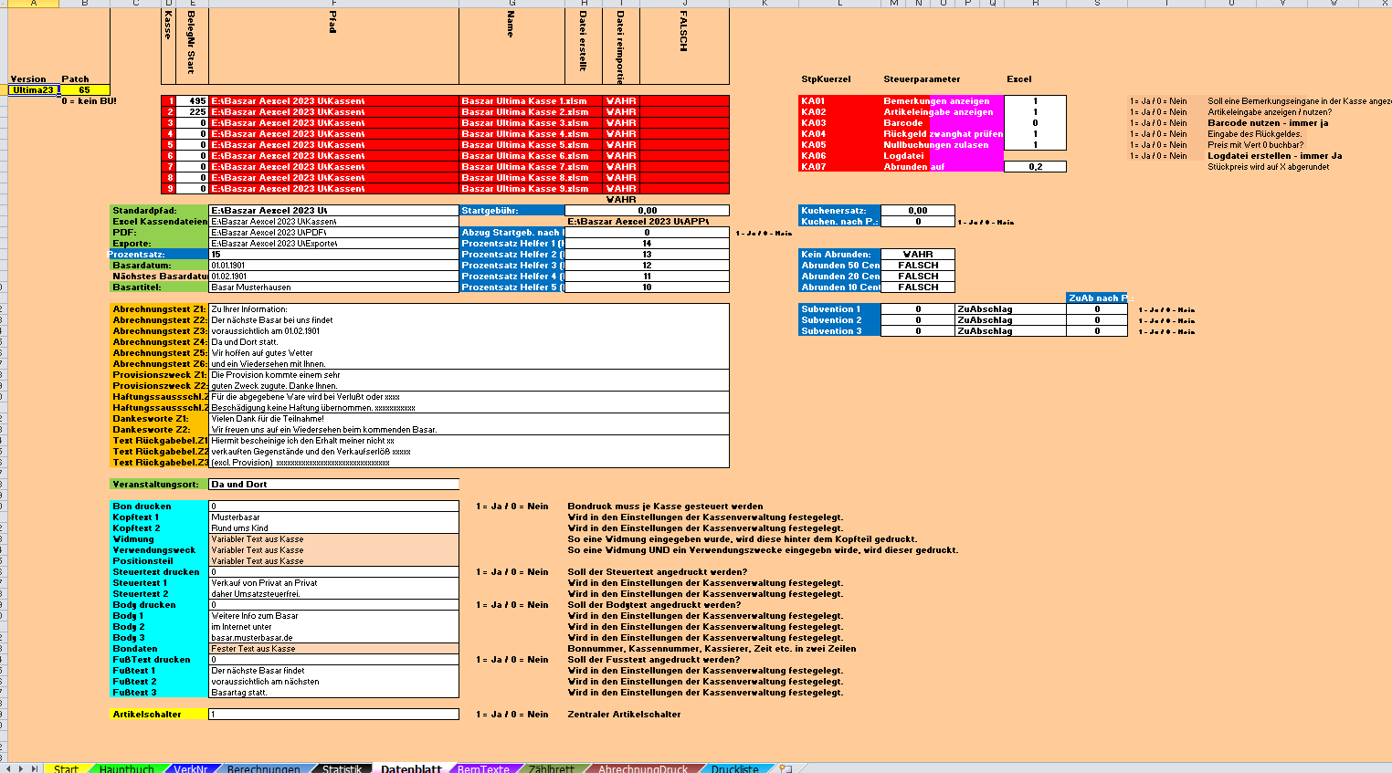Click Kopftext 2 value 'Rund ums Kind'
Image resolution: width=1392 pixels, height=773 pixels.
tap(333, 528)
